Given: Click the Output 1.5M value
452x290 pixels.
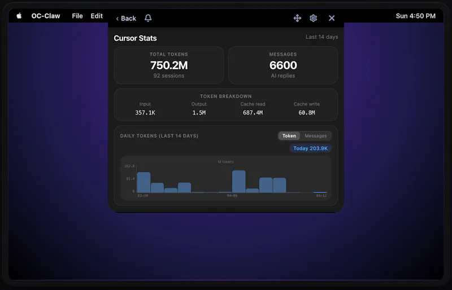Looking at the screenshot, I should (x=199, y=113).
